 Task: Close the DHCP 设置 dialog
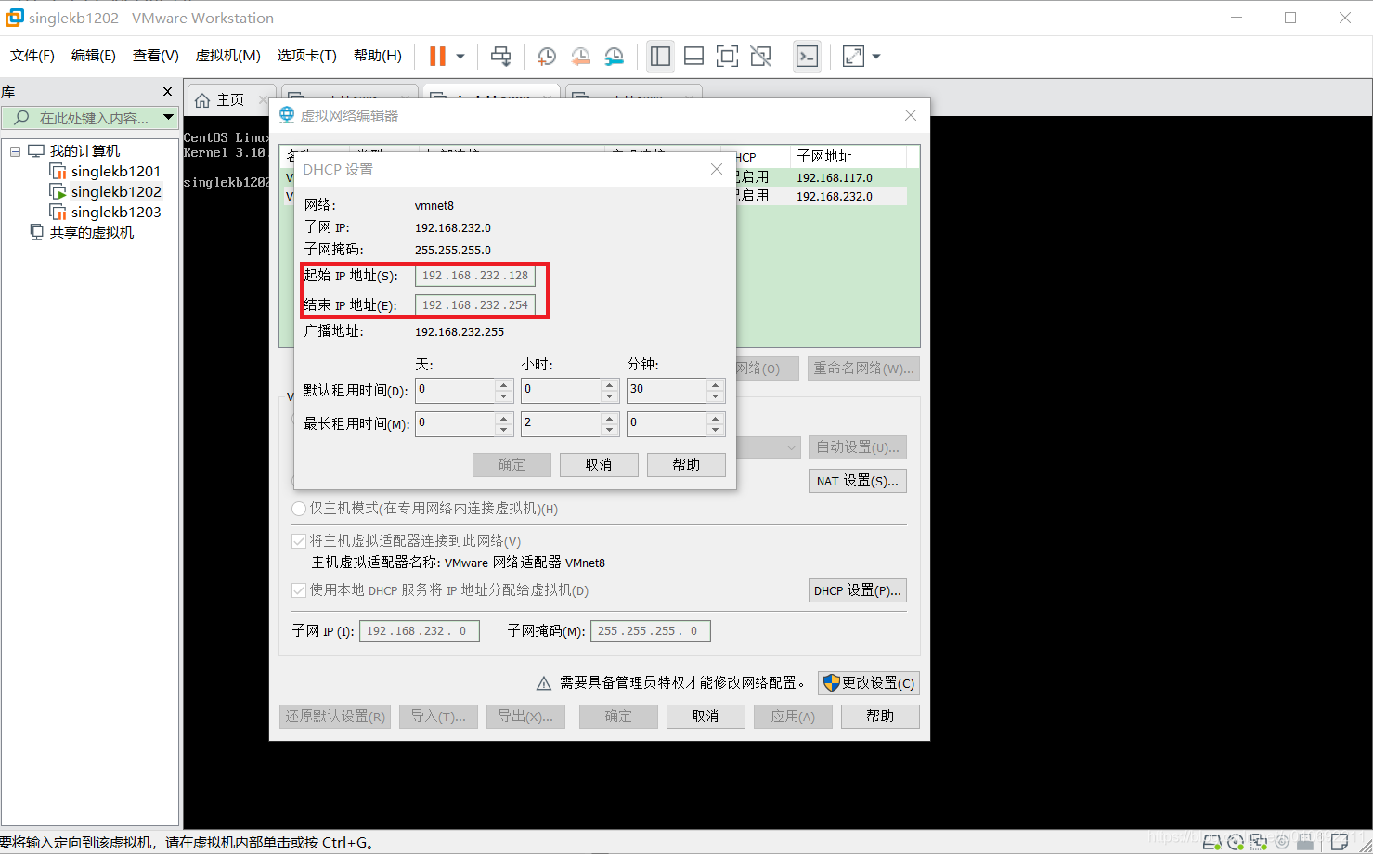[716, 169]
